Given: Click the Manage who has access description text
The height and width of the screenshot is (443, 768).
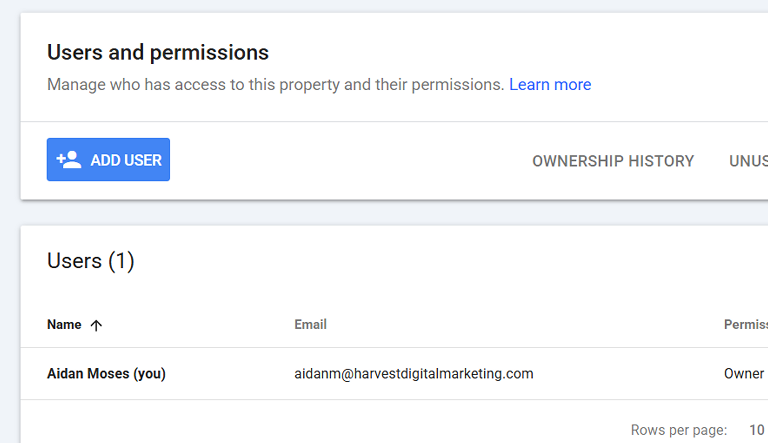Looking at the screenshot, I should [276, 85].
